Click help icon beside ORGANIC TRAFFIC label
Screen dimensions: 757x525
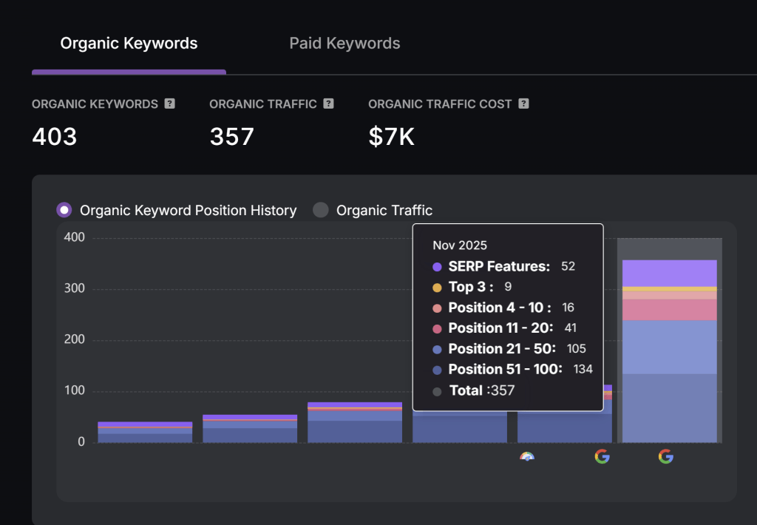point(328,104)
